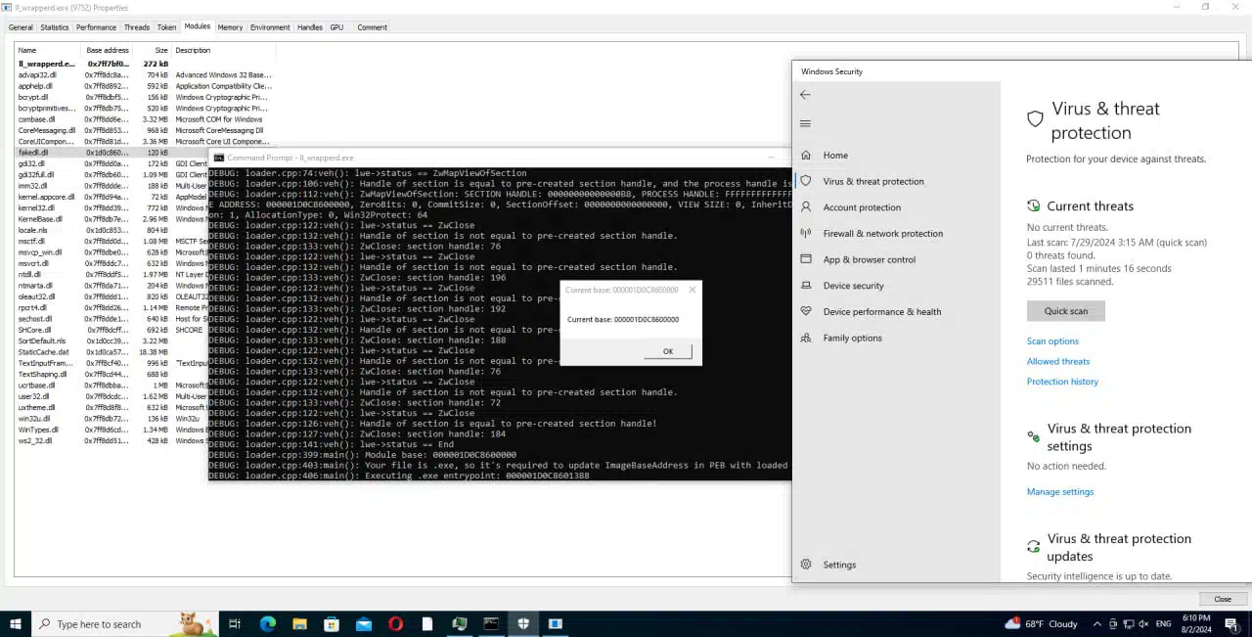Open Home in Windows Security sidebar
This screenshot has height=637, width=1252.
click(834, 156)
